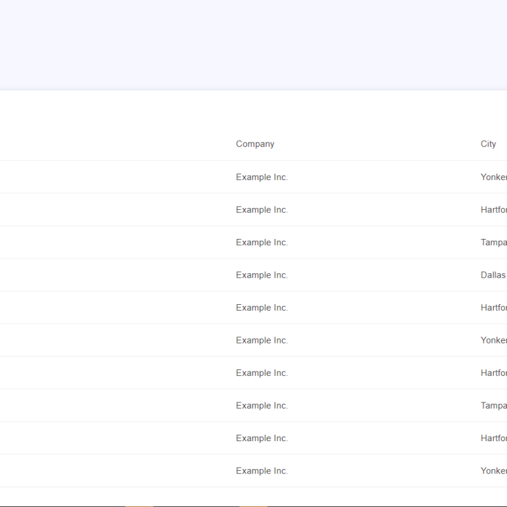Select Example Inc. in the ninth table row
The image size is (507, 507).
pyautogui.click(x=262, y=439)
